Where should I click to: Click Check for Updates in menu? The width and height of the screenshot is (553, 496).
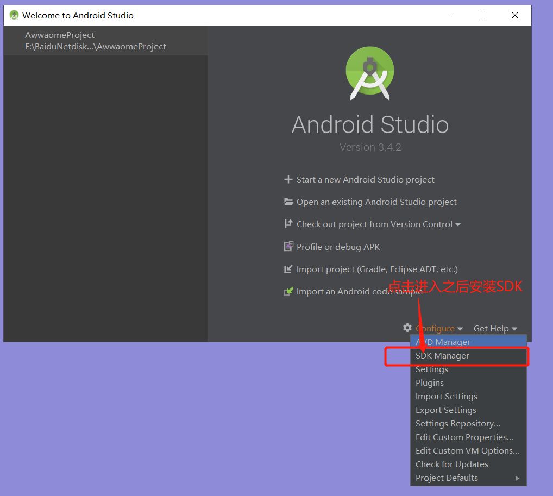[x=468, y=464]
